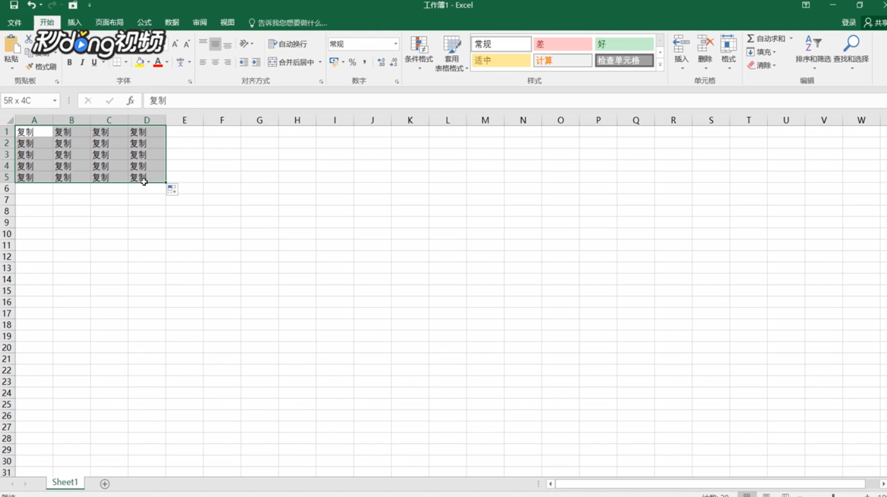Toggle center horizontal alignment

point(215,62)
